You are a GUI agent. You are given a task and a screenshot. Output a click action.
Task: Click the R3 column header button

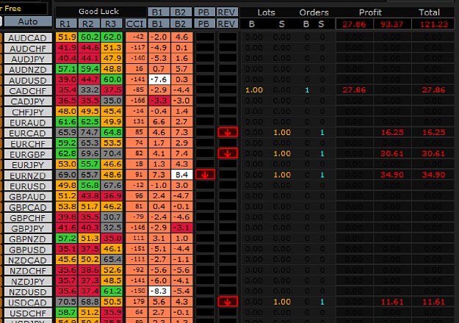[x=111, y=23]
